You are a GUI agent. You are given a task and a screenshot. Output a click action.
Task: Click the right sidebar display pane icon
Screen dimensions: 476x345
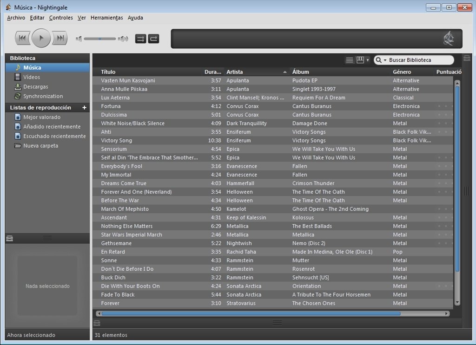pos(467,58)
